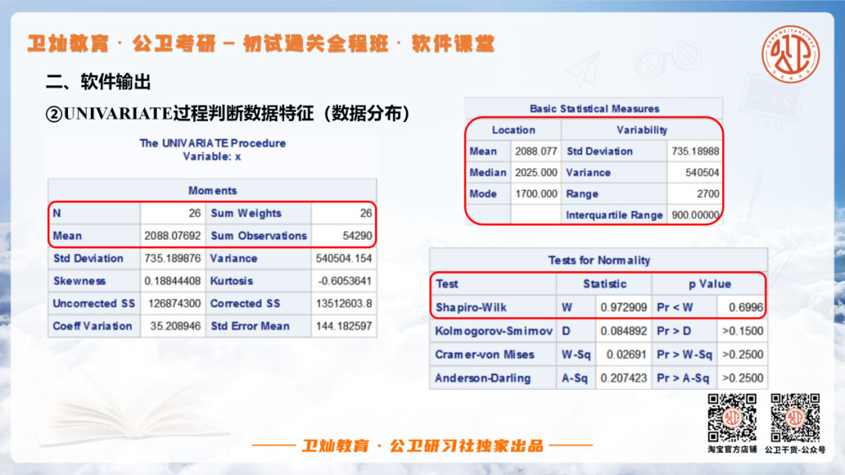This screenshot has width=845, height=475.
Task: Click the round red logo emblem
Action: tap(790, 54)
